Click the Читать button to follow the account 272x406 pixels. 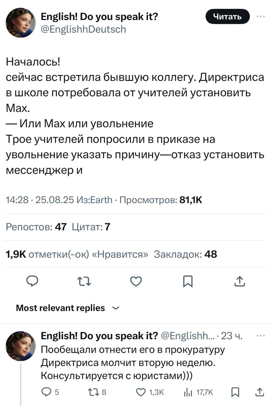click(227, 16)
